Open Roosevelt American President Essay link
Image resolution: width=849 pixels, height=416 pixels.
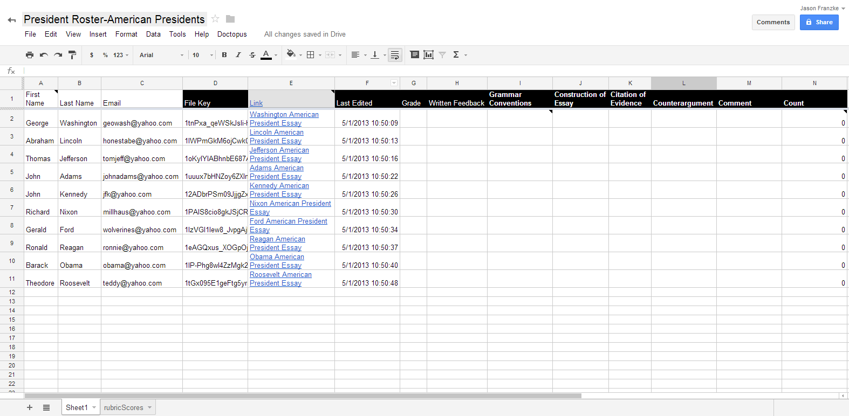280,279
